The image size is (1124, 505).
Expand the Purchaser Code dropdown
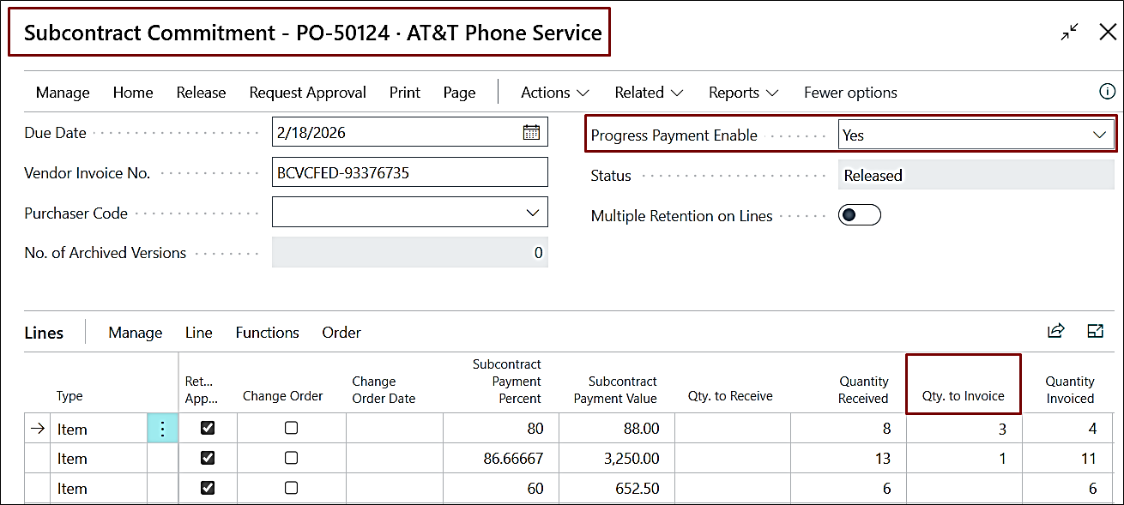click(531, 213)
